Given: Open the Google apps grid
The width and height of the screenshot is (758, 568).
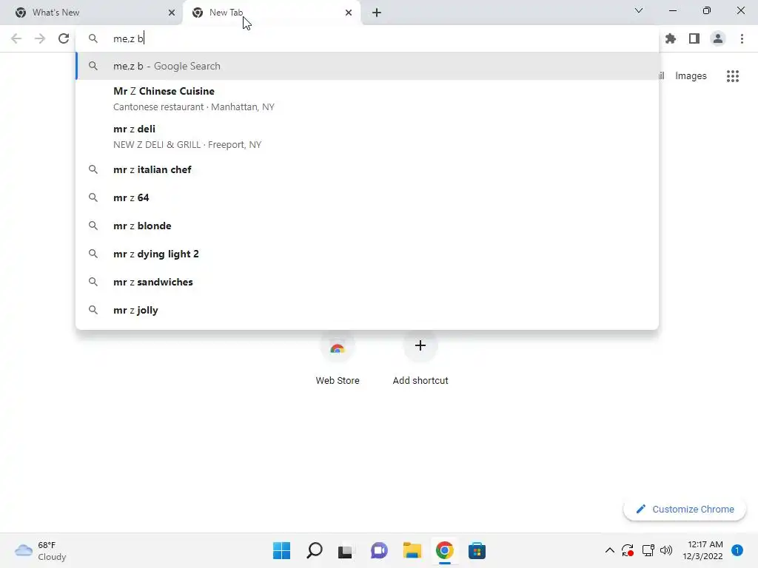Looking at the screenshot, I should point(733,76).
